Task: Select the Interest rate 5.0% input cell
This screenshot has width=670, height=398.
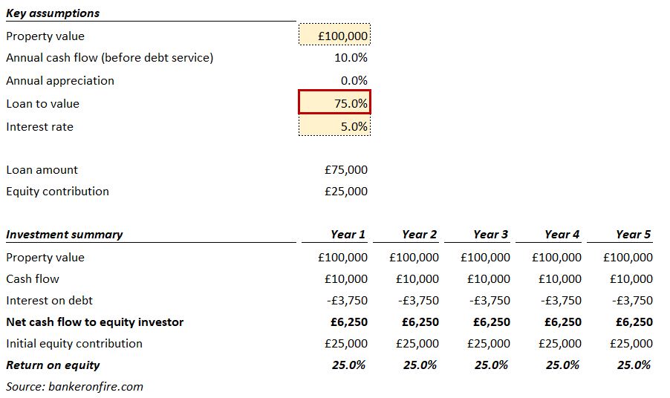Action: coord(334,126)
